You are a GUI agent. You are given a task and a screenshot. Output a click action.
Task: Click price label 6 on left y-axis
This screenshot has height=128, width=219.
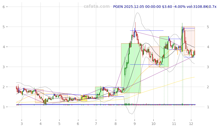[4, 7]
